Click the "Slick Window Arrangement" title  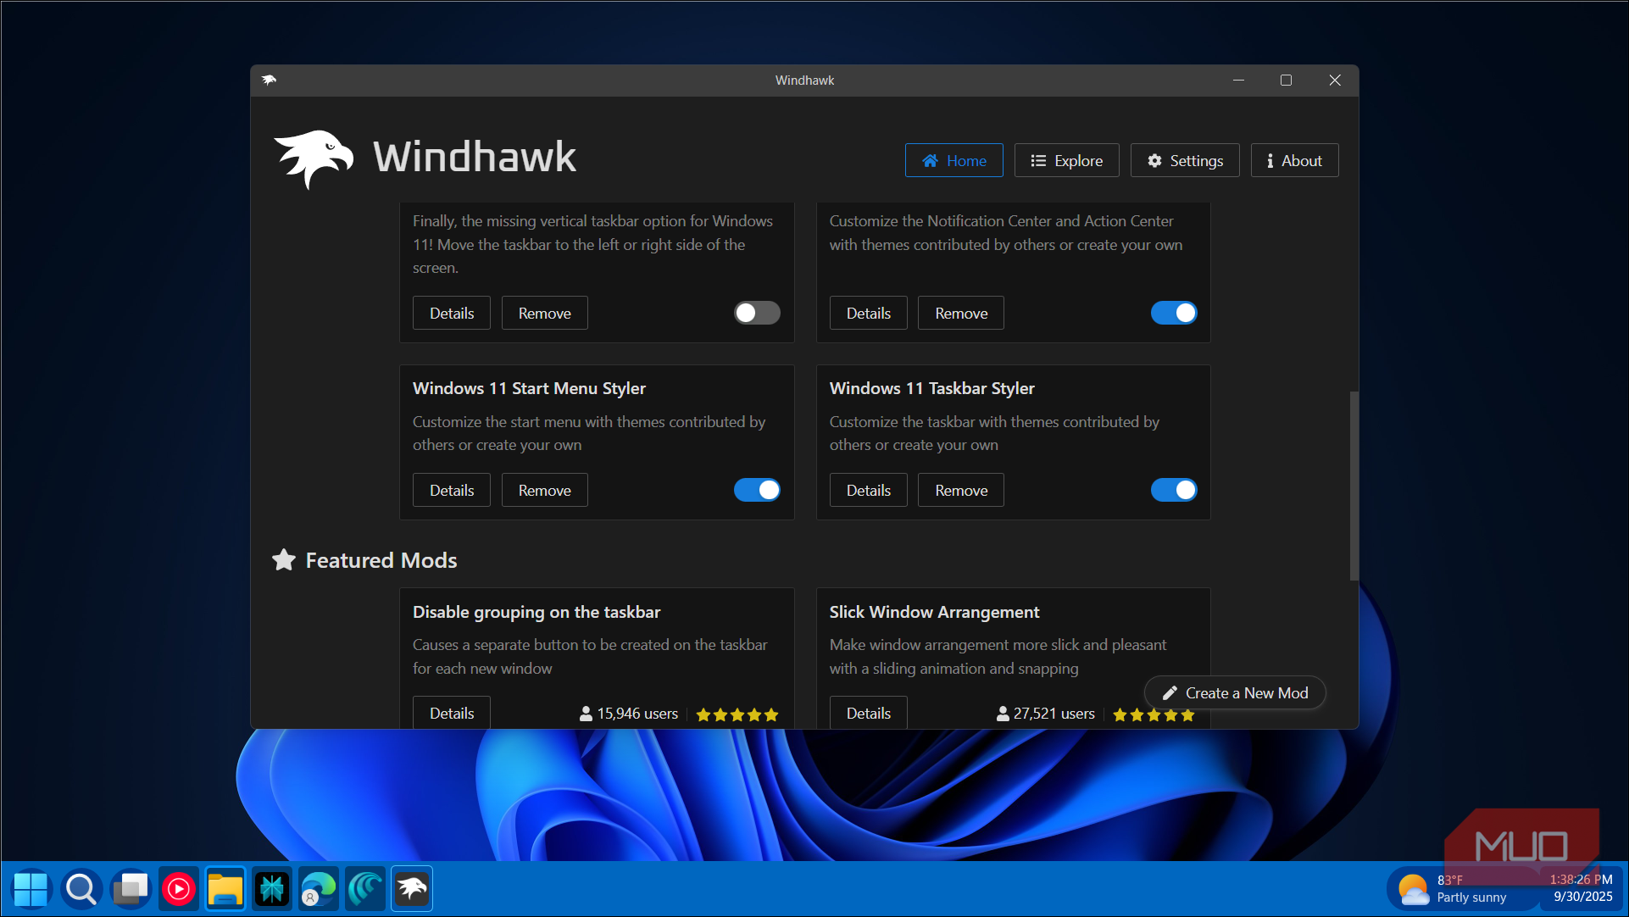click(934, 612)
